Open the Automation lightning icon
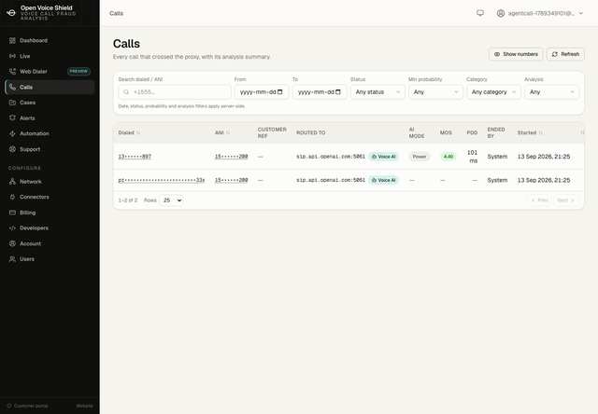Screen dimensions: 598x414 coord(12,133)
